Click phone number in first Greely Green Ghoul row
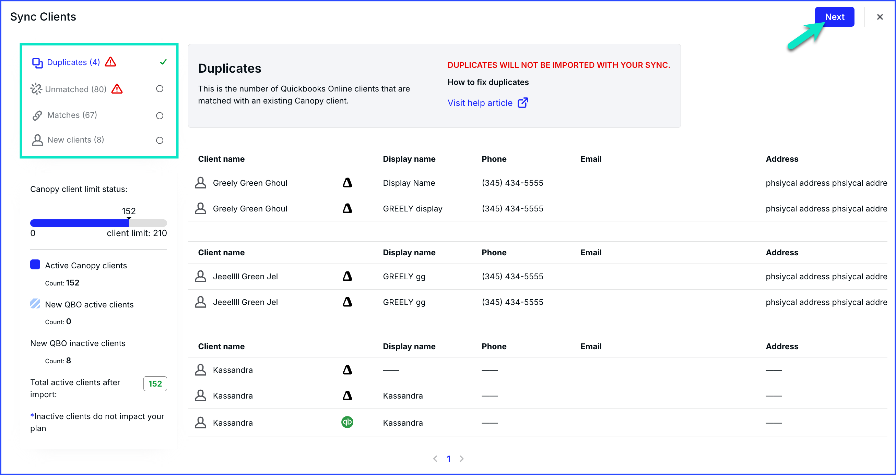896x475 pixels. (x=512, y=183)
